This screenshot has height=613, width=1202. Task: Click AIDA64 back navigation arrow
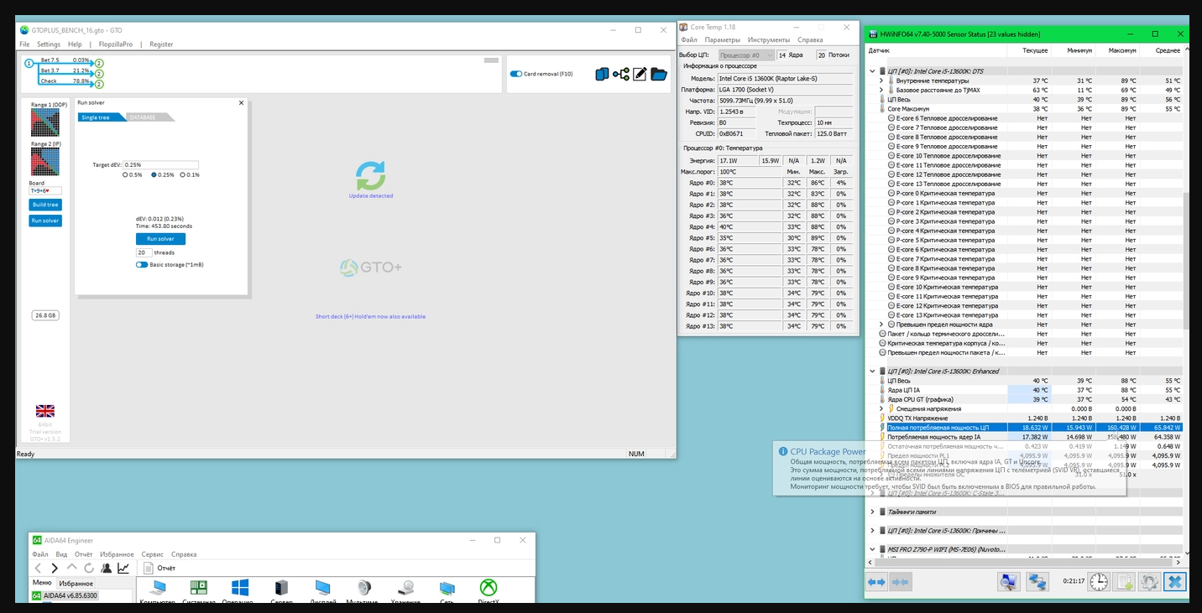[38, 569]
